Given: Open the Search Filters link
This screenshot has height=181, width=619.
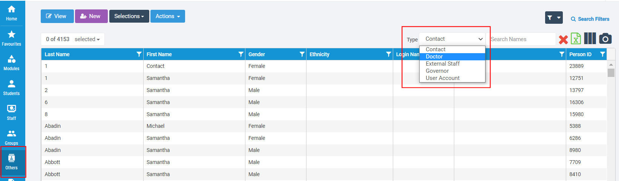Looking at the screenshot, I should tap(590, 19).
